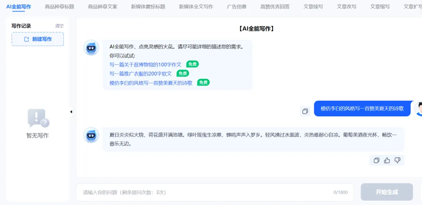This screenshot has height=205, width=422.
Task: Open the 文章缩写 tab
Action: [x=380, y=7]
